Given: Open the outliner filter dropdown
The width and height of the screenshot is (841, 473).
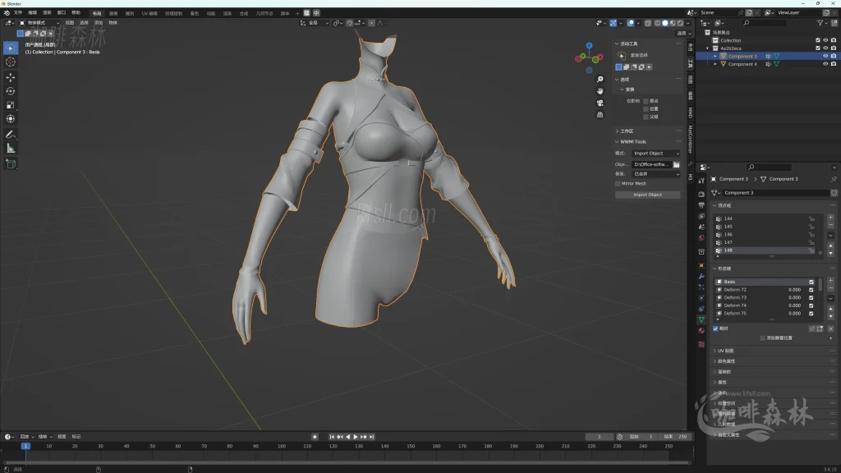Looking at the screenshot, I should click(x=821, y=23).
